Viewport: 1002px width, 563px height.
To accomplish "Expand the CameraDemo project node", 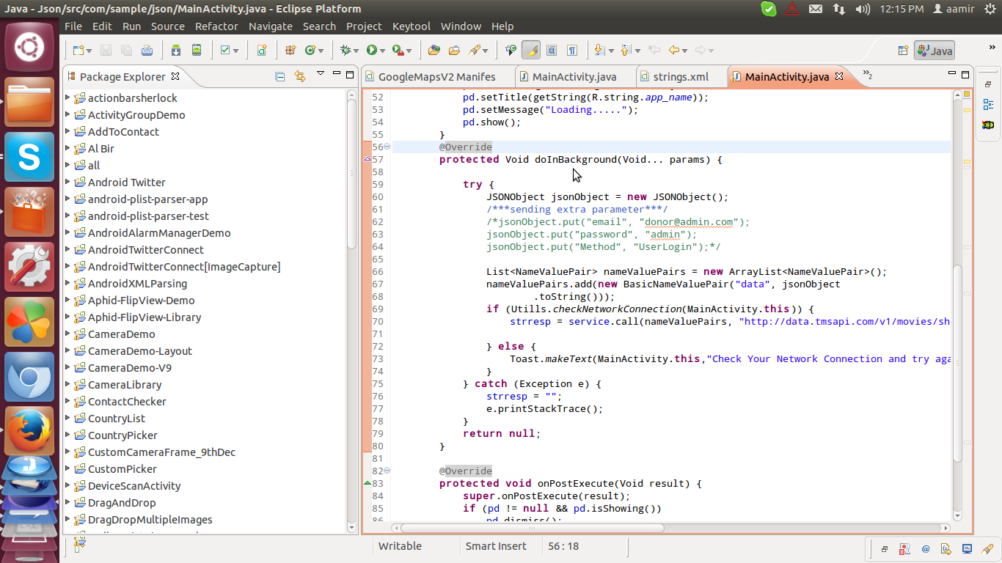I will click(67, 334).
